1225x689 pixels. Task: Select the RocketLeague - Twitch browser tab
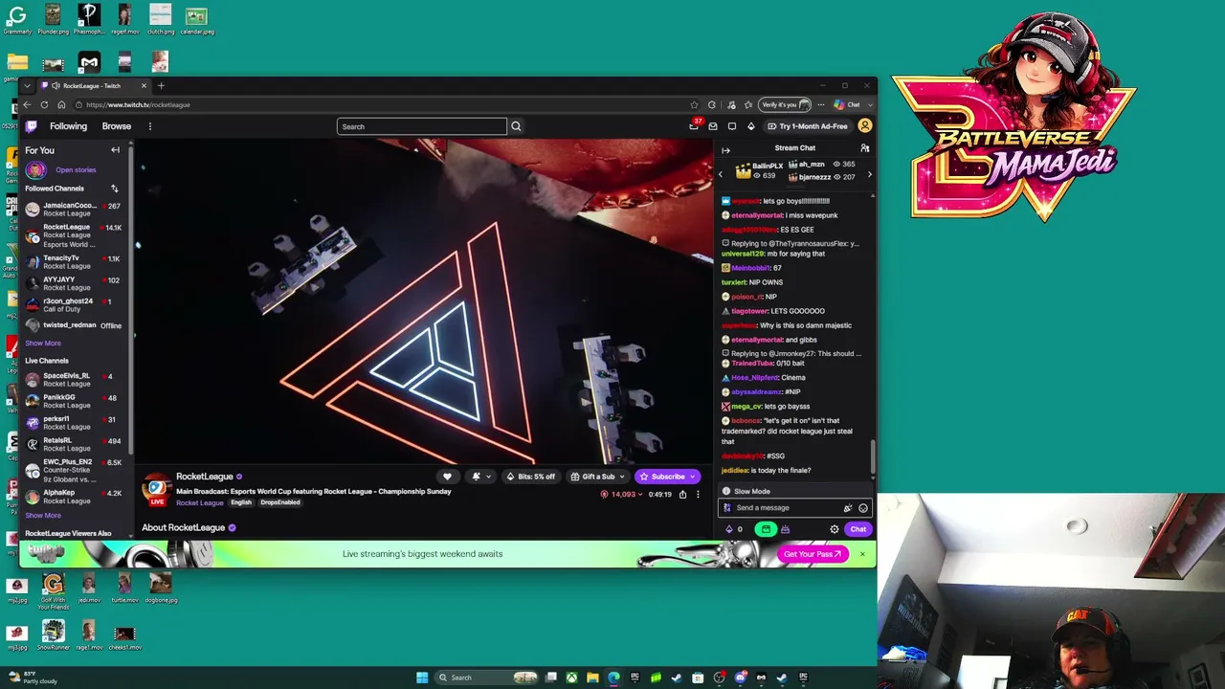pos(92,86)
